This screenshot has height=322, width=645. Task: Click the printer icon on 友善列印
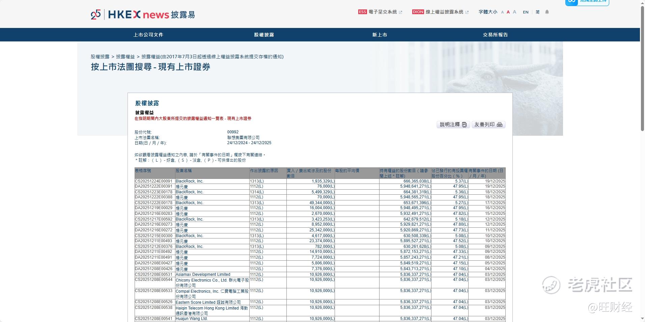(x=500, y=125)
